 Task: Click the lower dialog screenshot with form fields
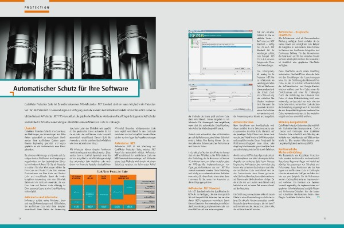(x=221, y=97)
